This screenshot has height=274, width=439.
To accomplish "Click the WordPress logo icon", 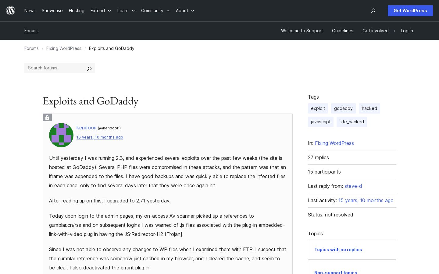I will coord(11,11).
